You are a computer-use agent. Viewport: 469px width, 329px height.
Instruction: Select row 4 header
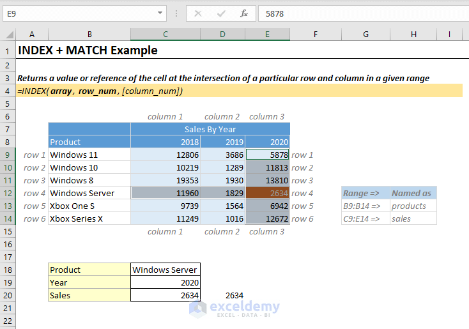pyautogui.click(x=8, y=91)
